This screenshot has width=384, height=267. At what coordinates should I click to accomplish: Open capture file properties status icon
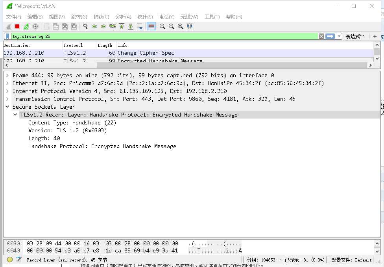coord(19,260)
